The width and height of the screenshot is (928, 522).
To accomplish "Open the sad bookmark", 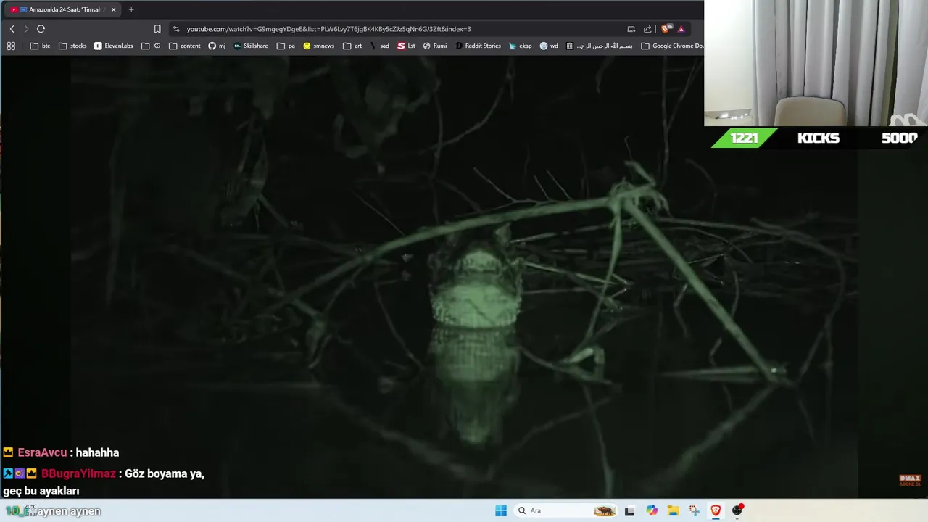I will pyautogui.click(x=379, y=46).
